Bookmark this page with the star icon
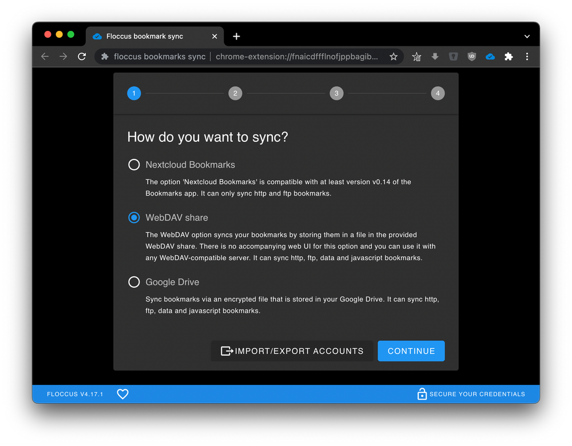572x446 pixels. tap(394, 57)
